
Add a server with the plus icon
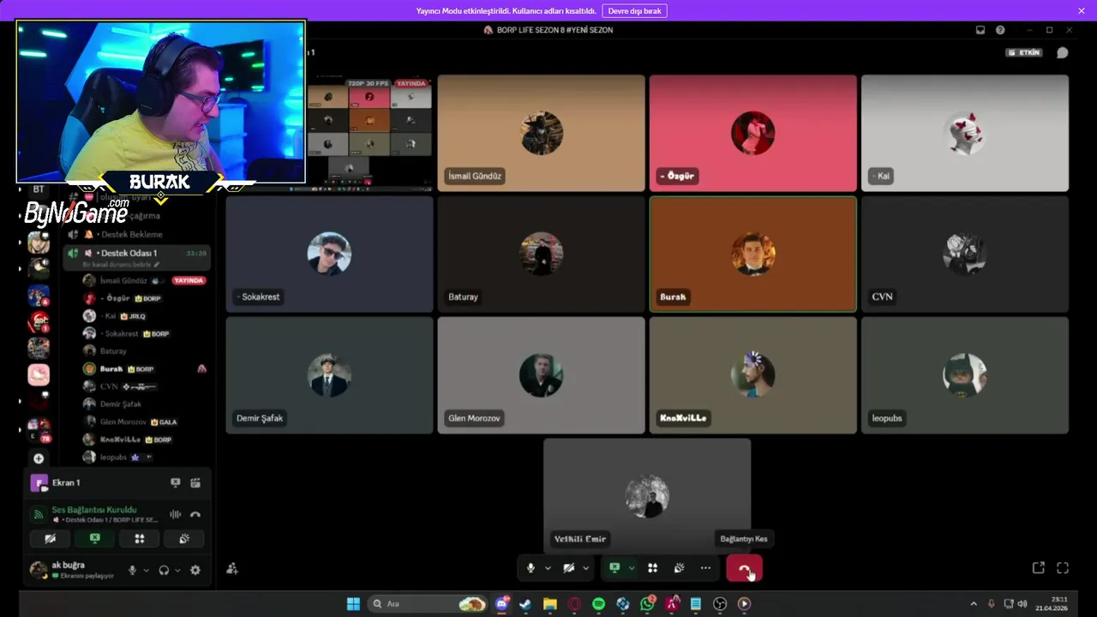(x=39, y=458)
